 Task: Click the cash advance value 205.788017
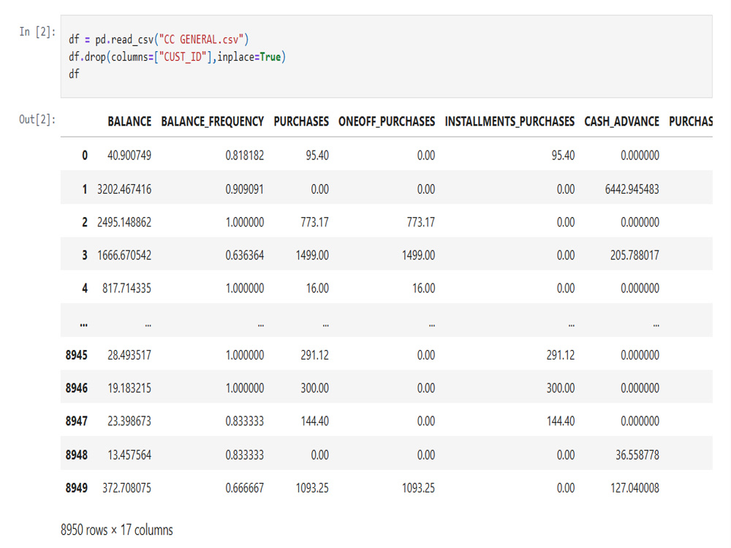click(x=635, y=255)
